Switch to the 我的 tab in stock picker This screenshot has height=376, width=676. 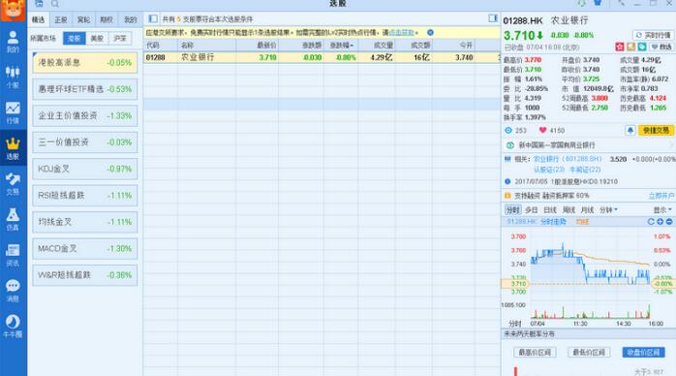(130, 19)
